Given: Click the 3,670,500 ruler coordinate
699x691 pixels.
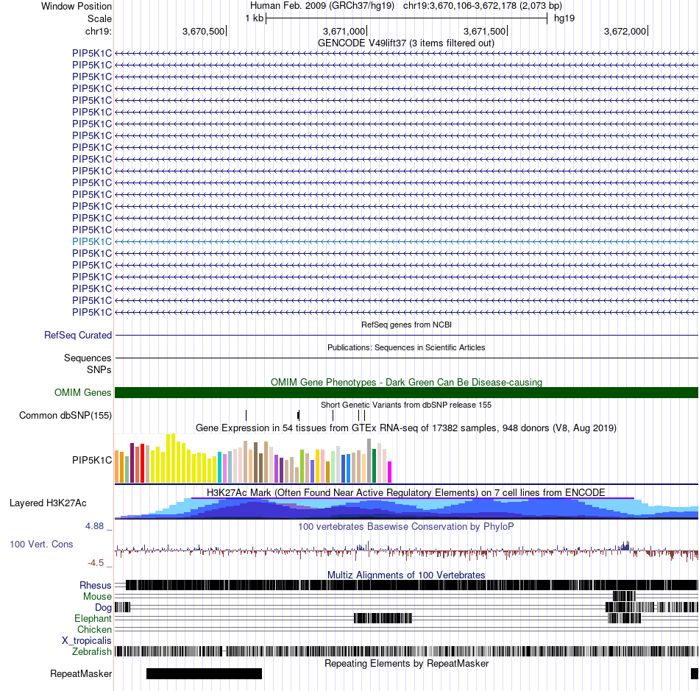Looking at the screenshot, I should [x=203, y=31].
